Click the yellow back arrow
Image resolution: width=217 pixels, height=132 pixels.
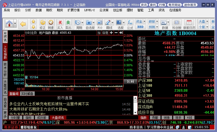(x=23, y=24)
